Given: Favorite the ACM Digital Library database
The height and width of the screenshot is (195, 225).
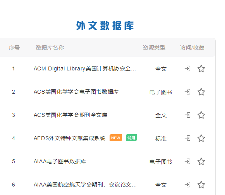Looking at the screenshot, I should 201,68.
